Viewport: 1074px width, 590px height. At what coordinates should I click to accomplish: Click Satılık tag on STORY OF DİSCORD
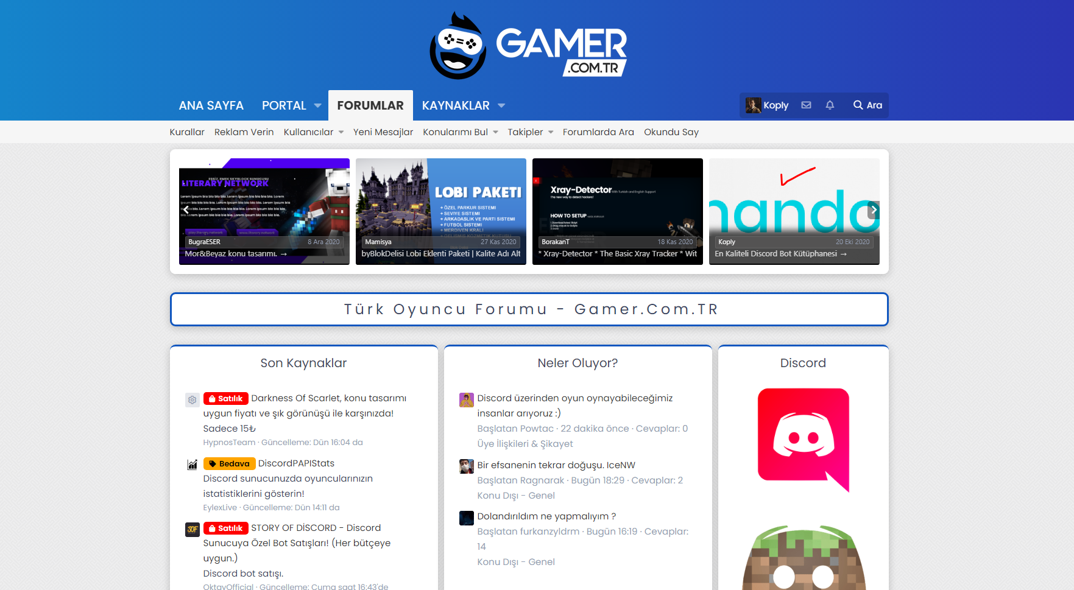(225, 529)
